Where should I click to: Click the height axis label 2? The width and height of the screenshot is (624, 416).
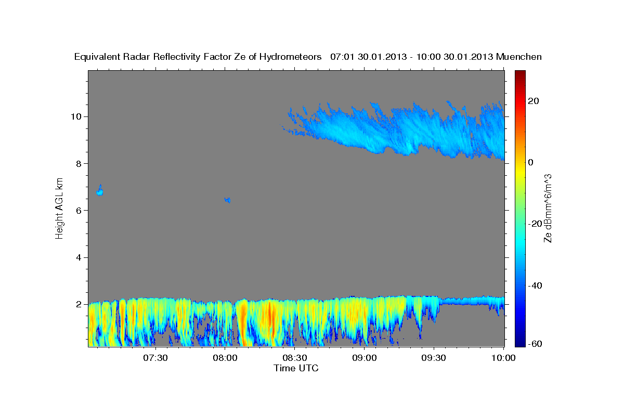coord(79,304)
